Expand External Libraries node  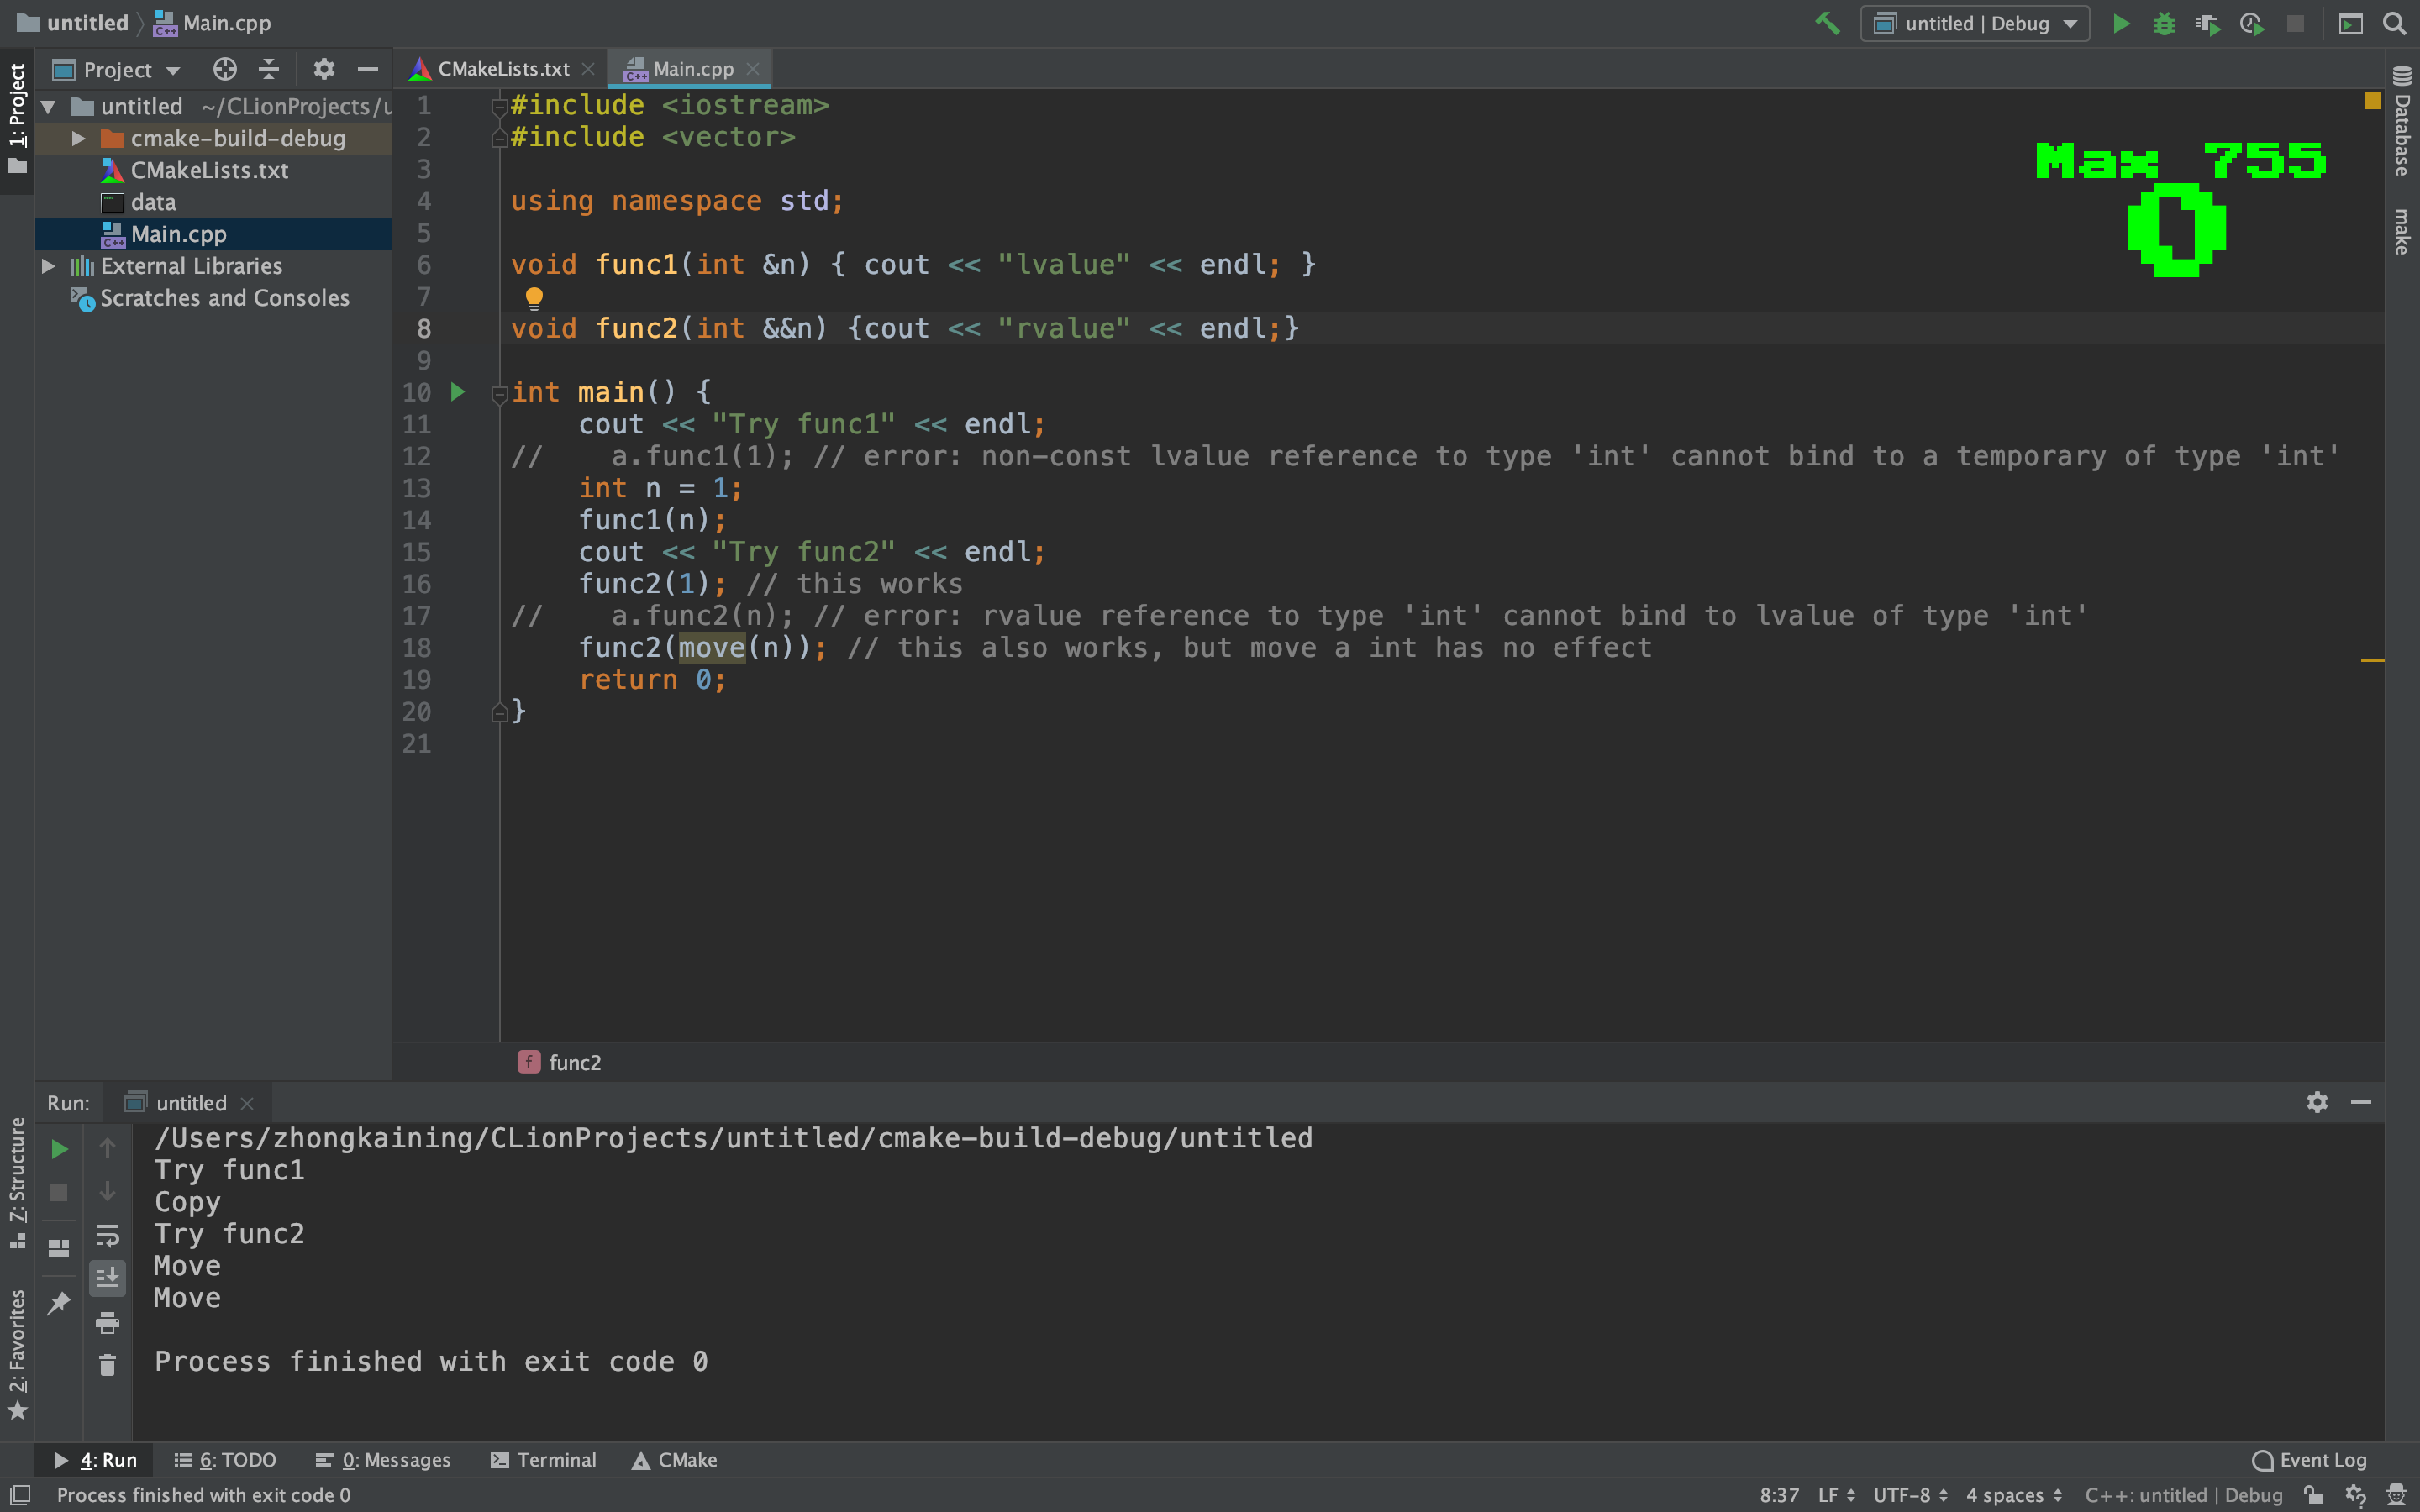pyautogui.click(x=48, y=266)
